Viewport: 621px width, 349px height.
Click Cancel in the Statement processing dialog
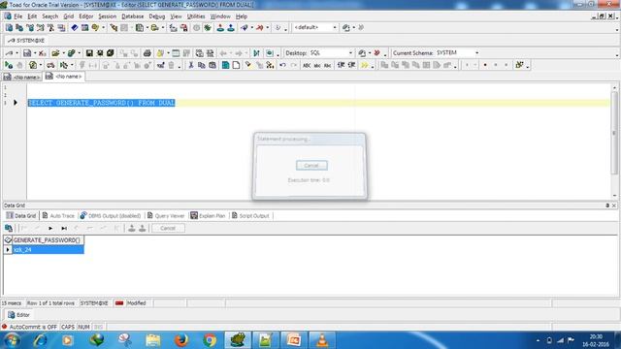click(311, 166)
